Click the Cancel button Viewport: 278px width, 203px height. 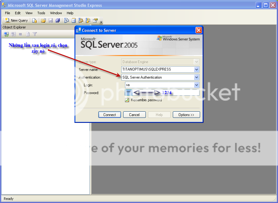tap(134, 115)
